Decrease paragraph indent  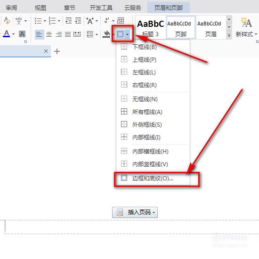click(69, 21)
